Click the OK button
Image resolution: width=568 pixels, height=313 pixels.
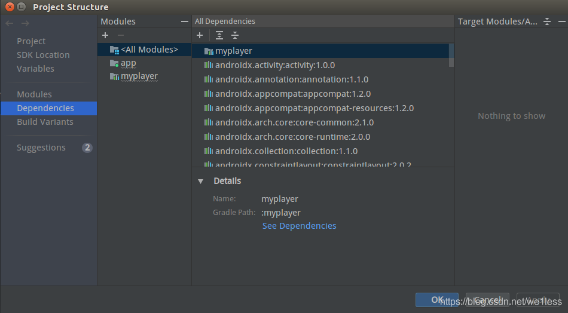coord(437,300)
